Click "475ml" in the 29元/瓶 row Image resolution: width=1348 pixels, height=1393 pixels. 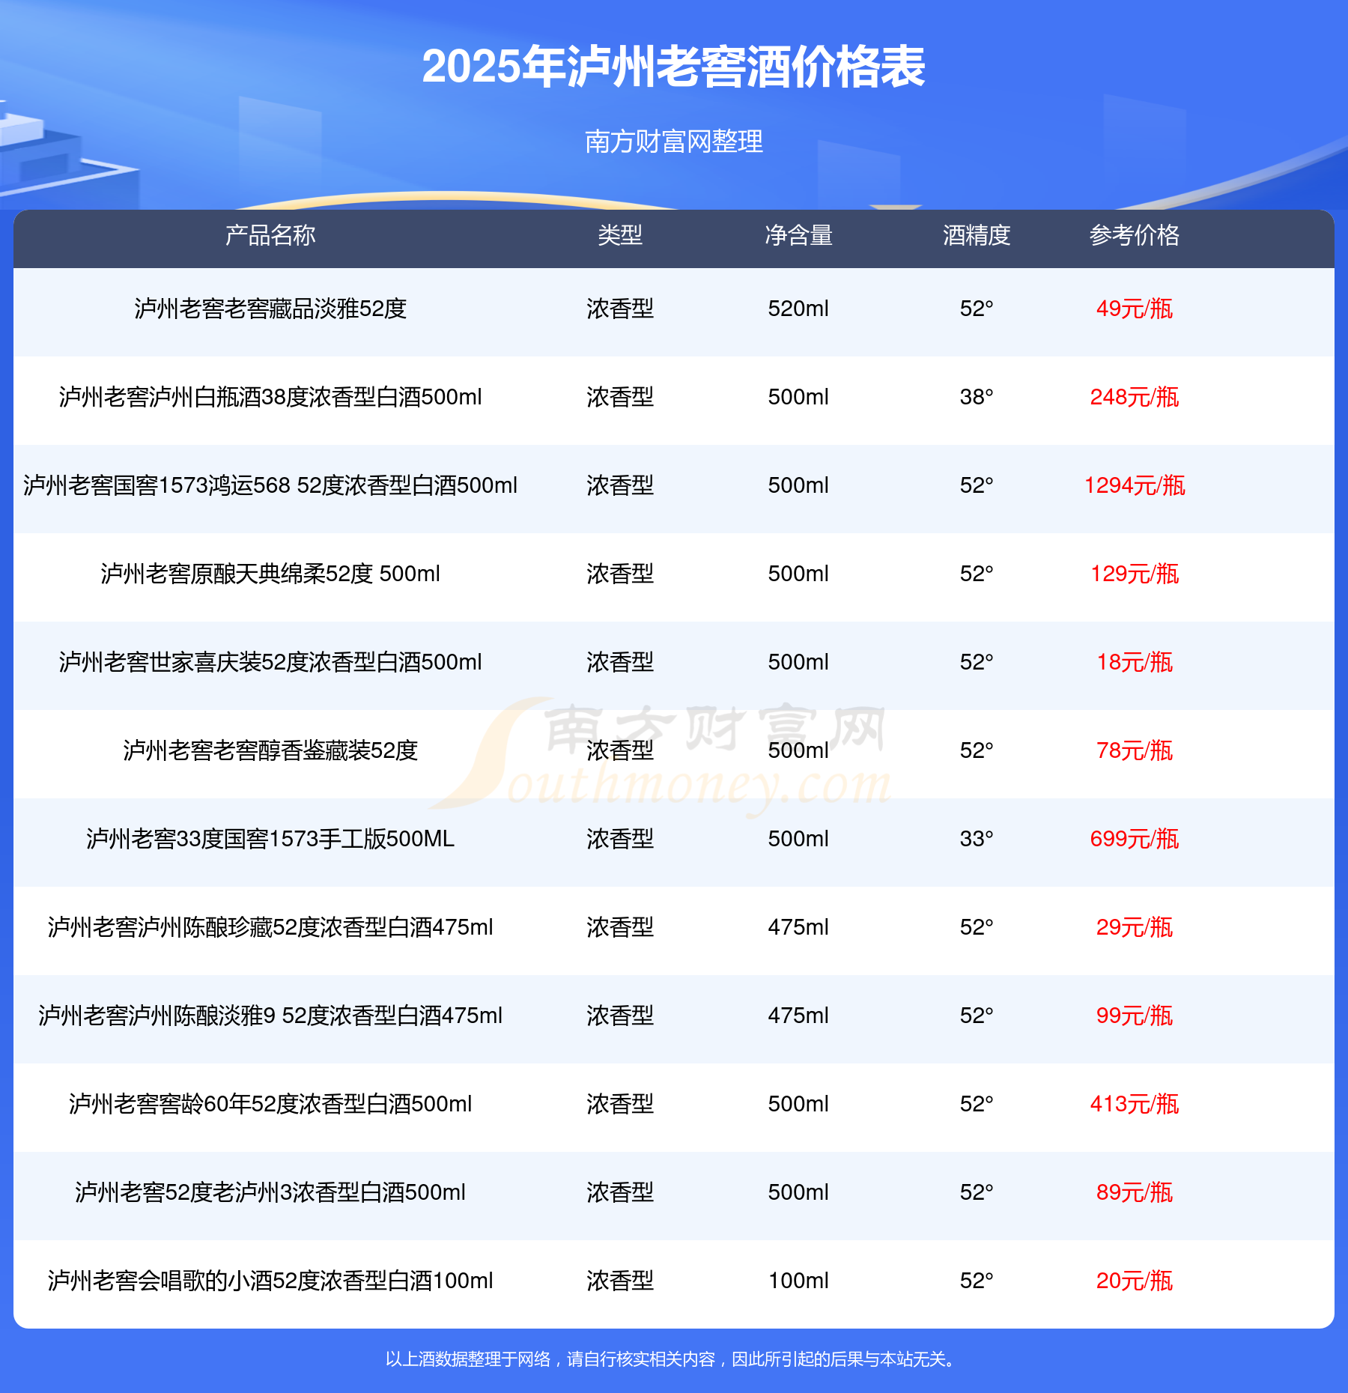[798, 927]
